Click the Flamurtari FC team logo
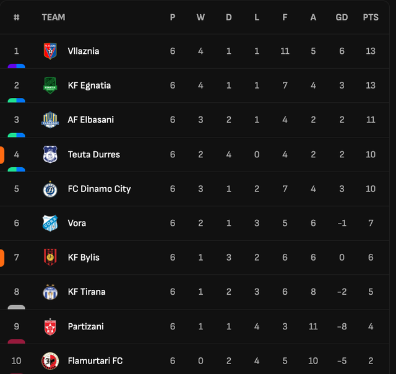This screenshot has height=374, width=396. coord(50,360)
